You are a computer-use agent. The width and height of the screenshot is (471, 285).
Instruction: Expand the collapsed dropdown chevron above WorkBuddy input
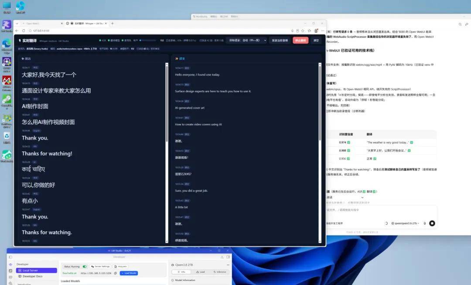(x=362, y=198)
